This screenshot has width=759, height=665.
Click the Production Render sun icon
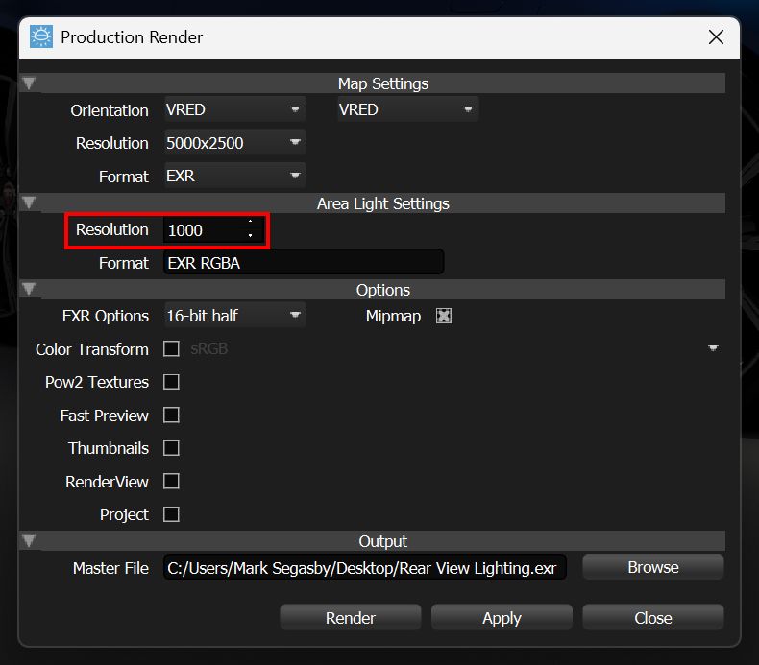pyautogui.click(x=41, y=36)
